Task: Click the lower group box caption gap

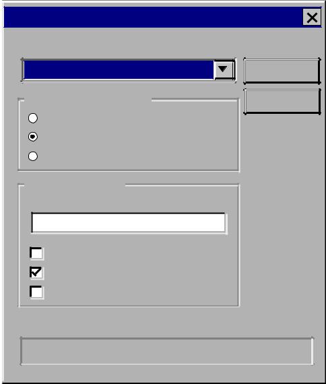Action: (75, 185)
